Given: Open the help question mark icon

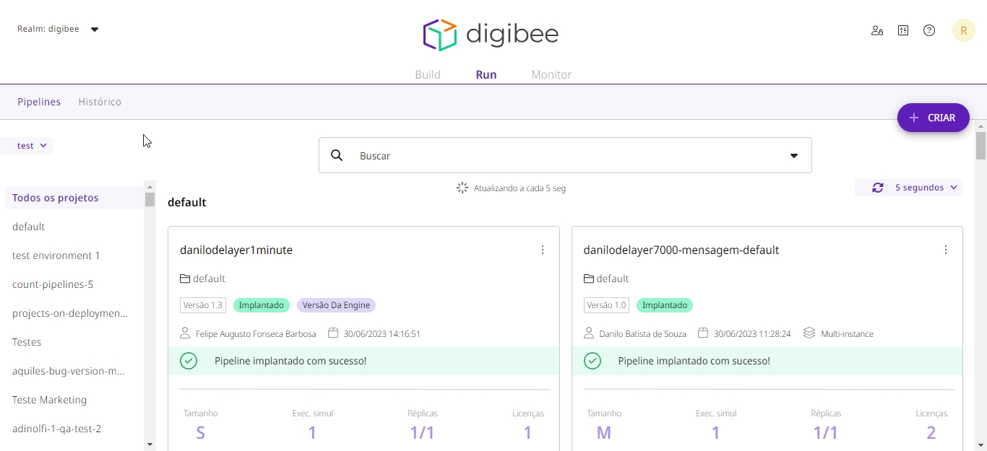Looking at the screenshot, I should click(x=929, y=30).
